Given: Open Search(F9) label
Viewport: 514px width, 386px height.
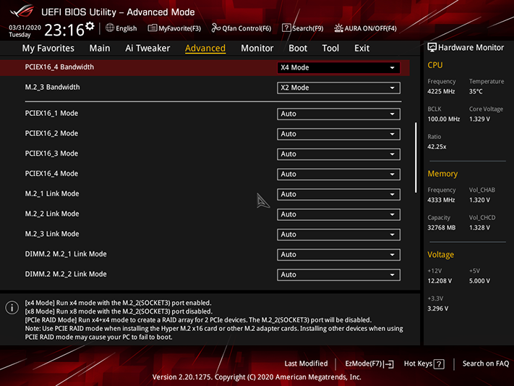Looking at the screenshot, I should click(x=308, y=28).
